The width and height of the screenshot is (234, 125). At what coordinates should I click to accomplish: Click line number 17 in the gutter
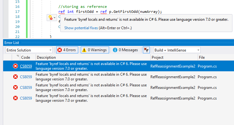pos(17,12)
